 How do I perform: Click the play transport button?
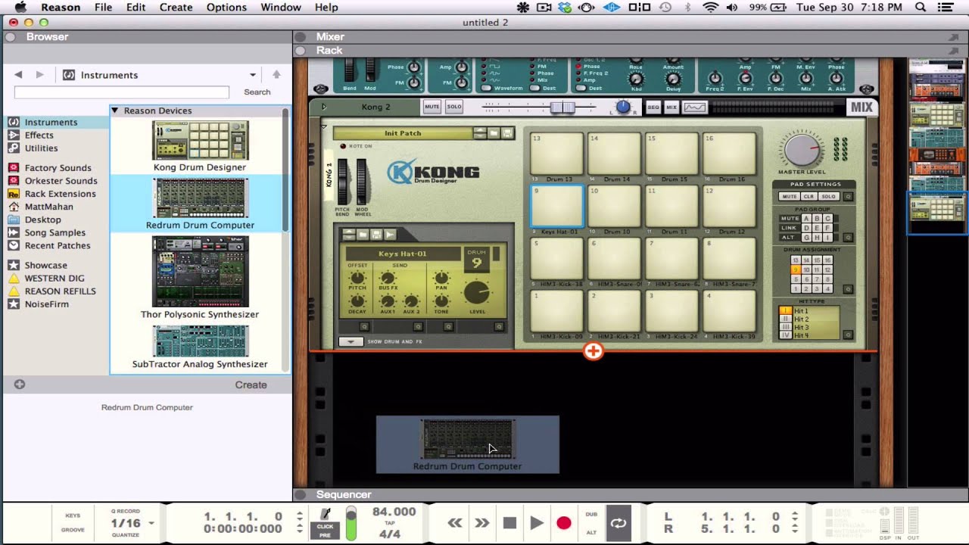[x=537, y=523]
